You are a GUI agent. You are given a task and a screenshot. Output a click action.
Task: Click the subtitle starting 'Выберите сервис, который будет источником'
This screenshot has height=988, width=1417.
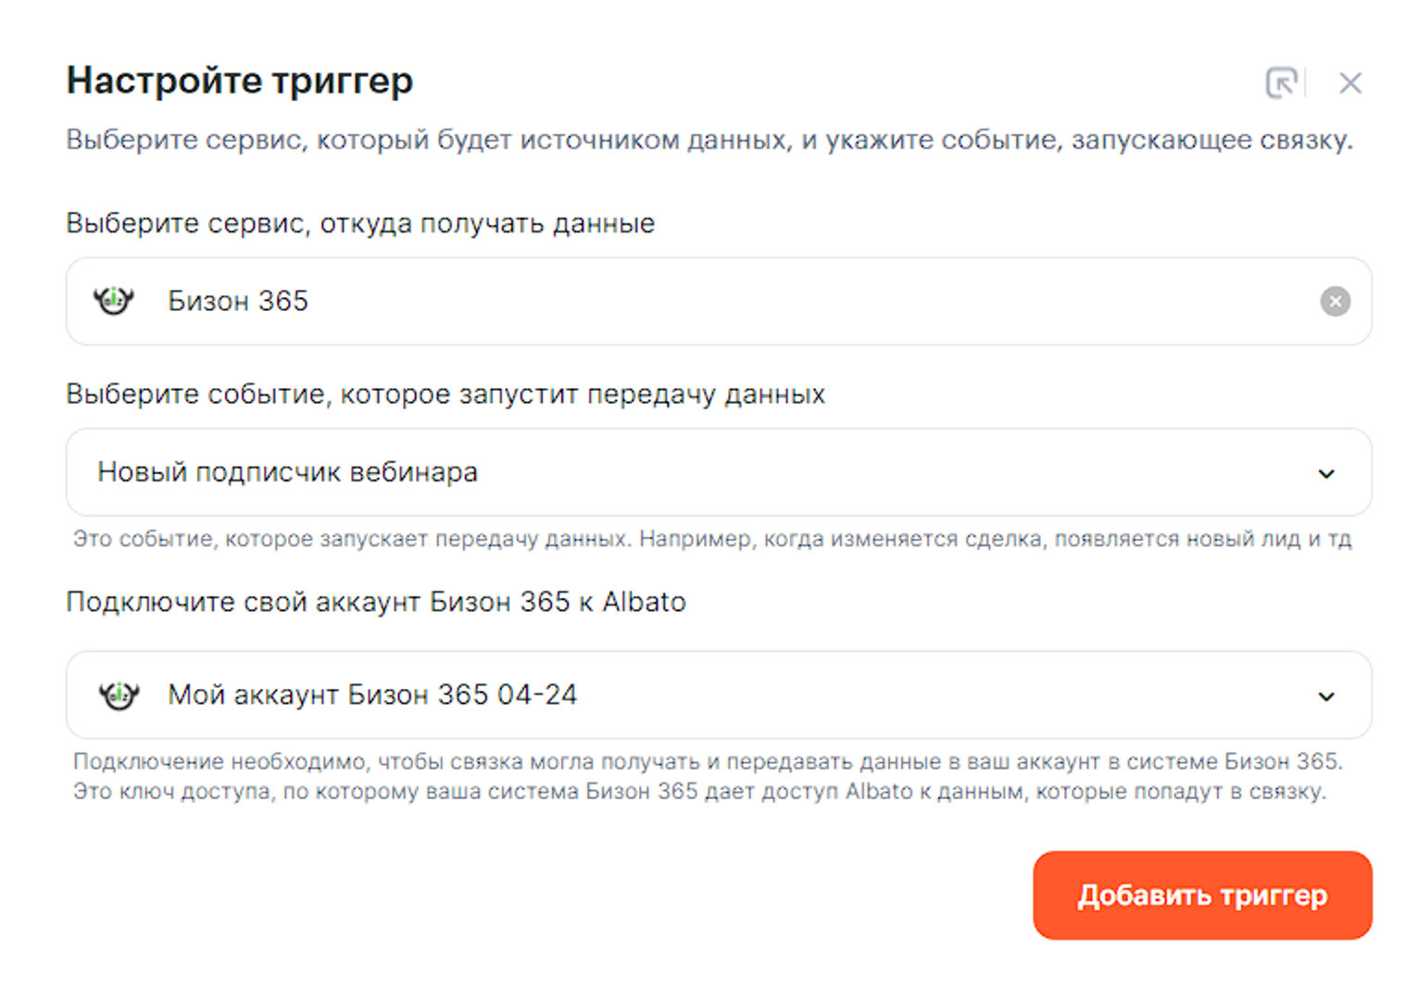709,140
